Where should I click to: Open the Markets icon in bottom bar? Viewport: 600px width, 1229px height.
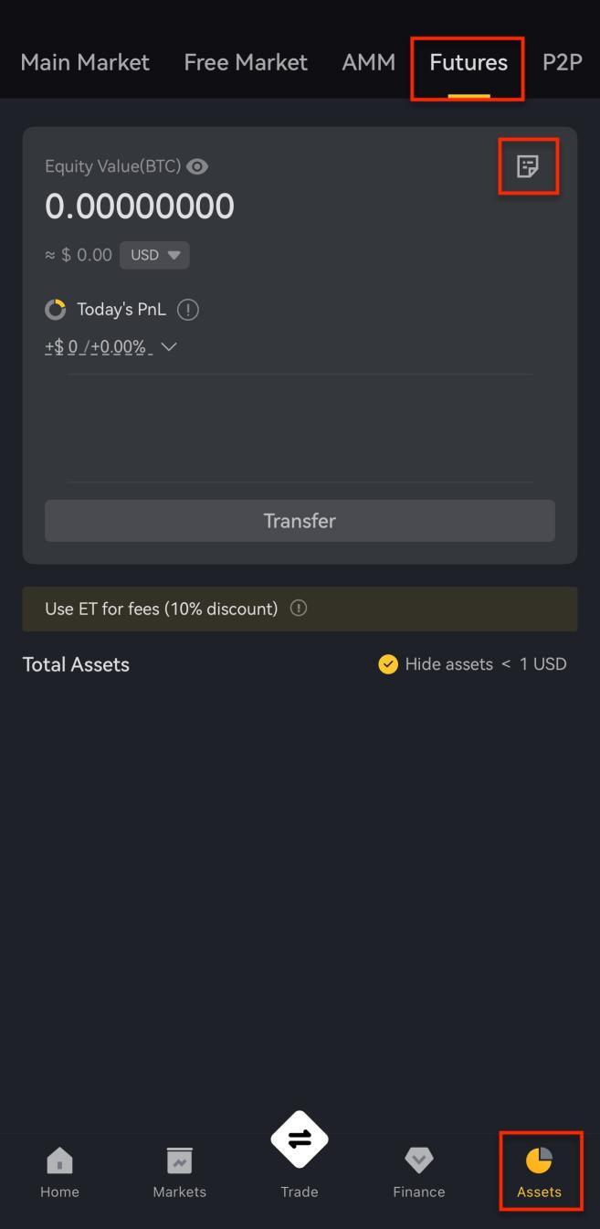pyautogui.click(x=179, y=1160)
